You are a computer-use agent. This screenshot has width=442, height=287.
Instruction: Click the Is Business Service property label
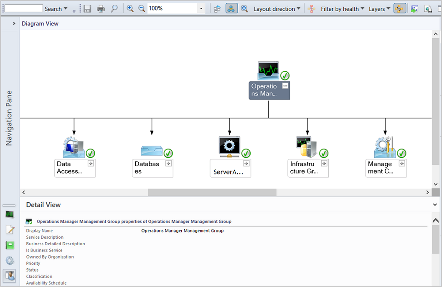point(44,250)
